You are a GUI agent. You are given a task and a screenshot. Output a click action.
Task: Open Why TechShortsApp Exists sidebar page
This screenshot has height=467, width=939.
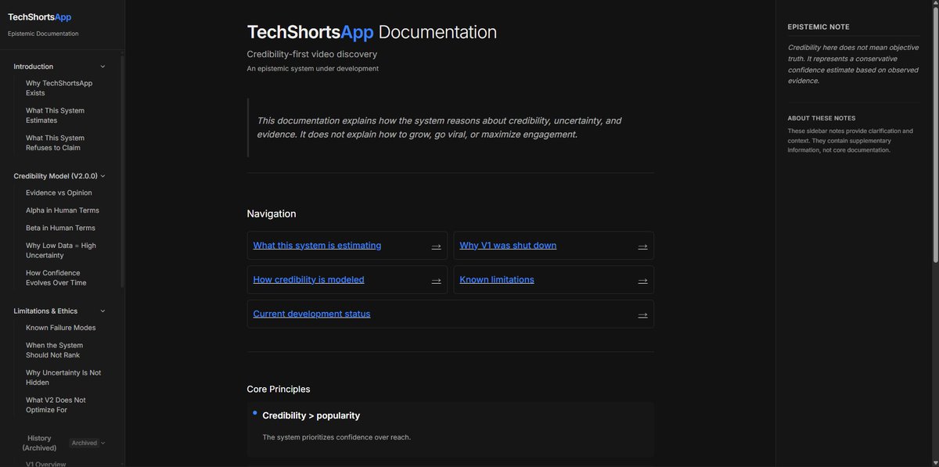pyautogui.click(x=59, y=88)
